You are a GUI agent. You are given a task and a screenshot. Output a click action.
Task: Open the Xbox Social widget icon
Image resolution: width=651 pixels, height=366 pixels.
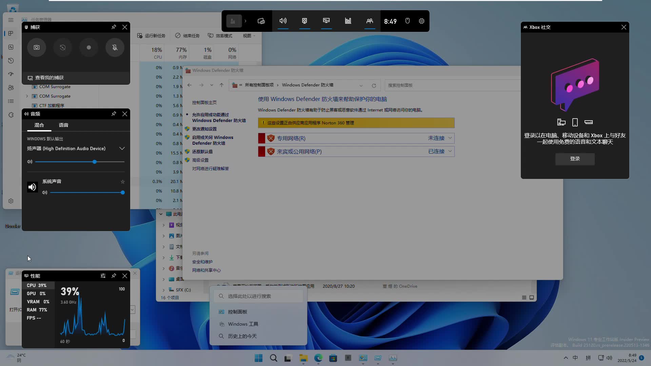click(369, 21)
